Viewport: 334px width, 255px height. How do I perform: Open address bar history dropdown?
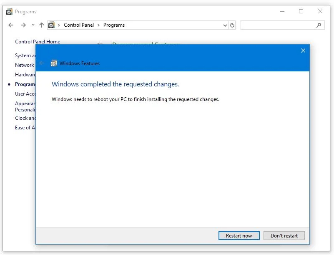pyautogui.click(x=225, y=25)
